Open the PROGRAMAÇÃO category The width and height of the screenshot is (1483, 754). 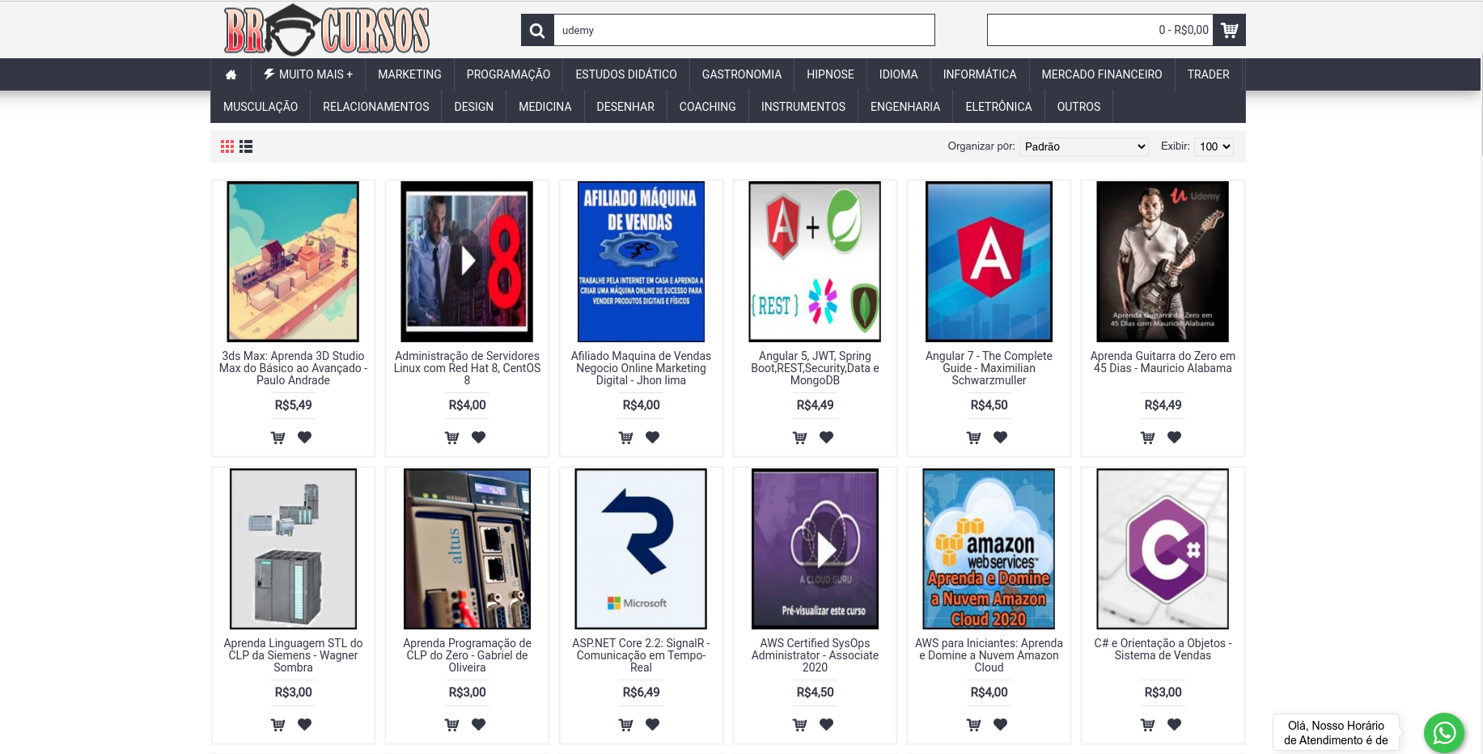[508, 74]
